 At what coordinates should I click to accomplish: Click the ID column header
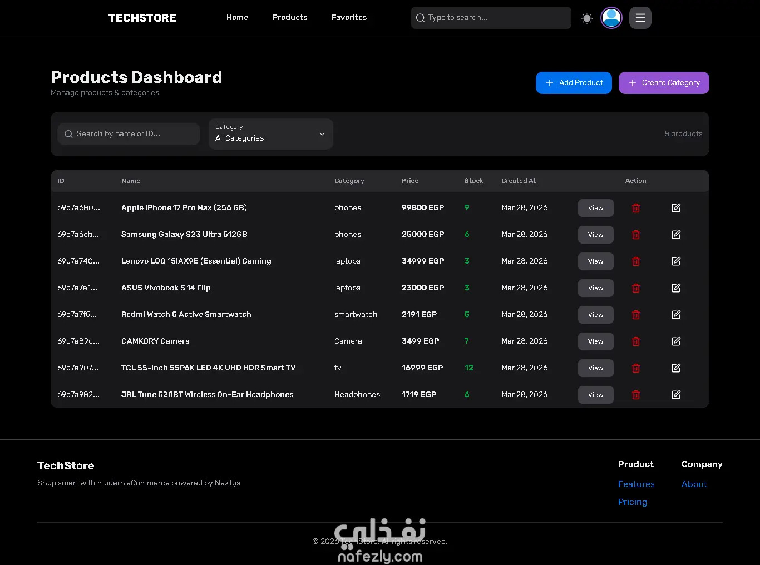(x=61, y=181)
